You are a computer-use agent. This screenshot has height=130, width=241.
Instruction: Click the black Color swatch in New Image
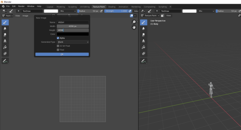73,34
